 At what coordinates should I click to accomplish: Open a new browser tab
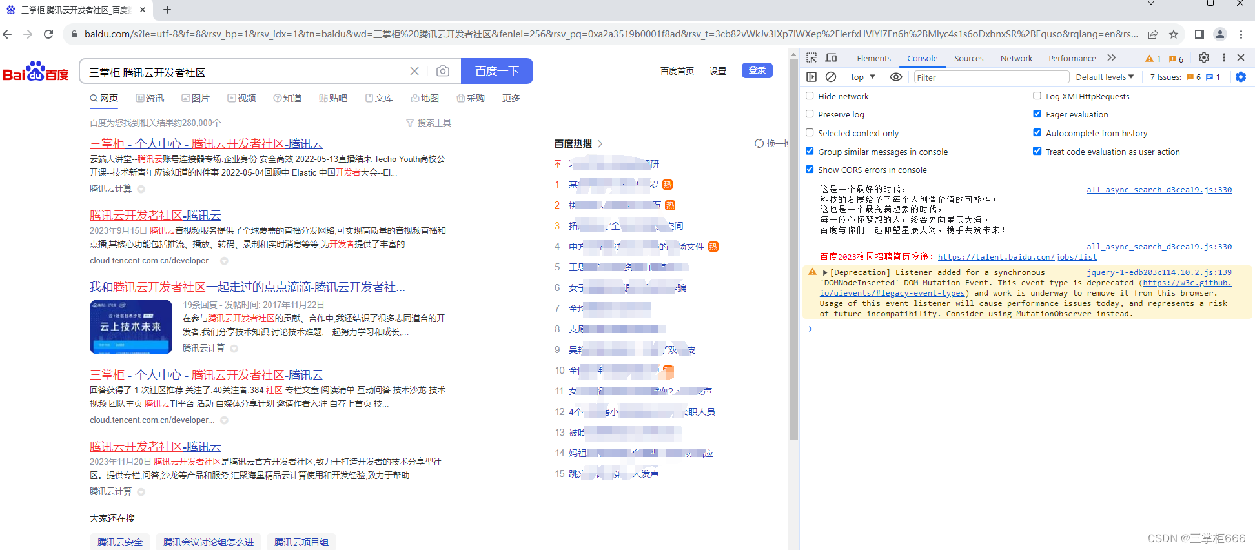(167, 10)
